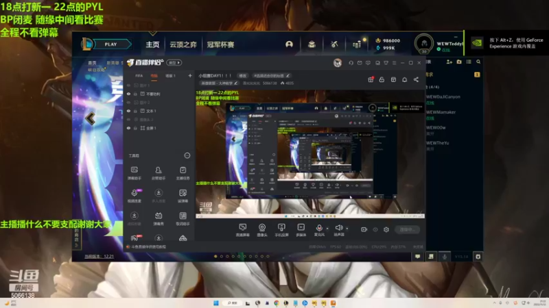The height and width of the screenshot is (308, 549).
Task: Open customer service headset icon
Action: tap(351, 63)
